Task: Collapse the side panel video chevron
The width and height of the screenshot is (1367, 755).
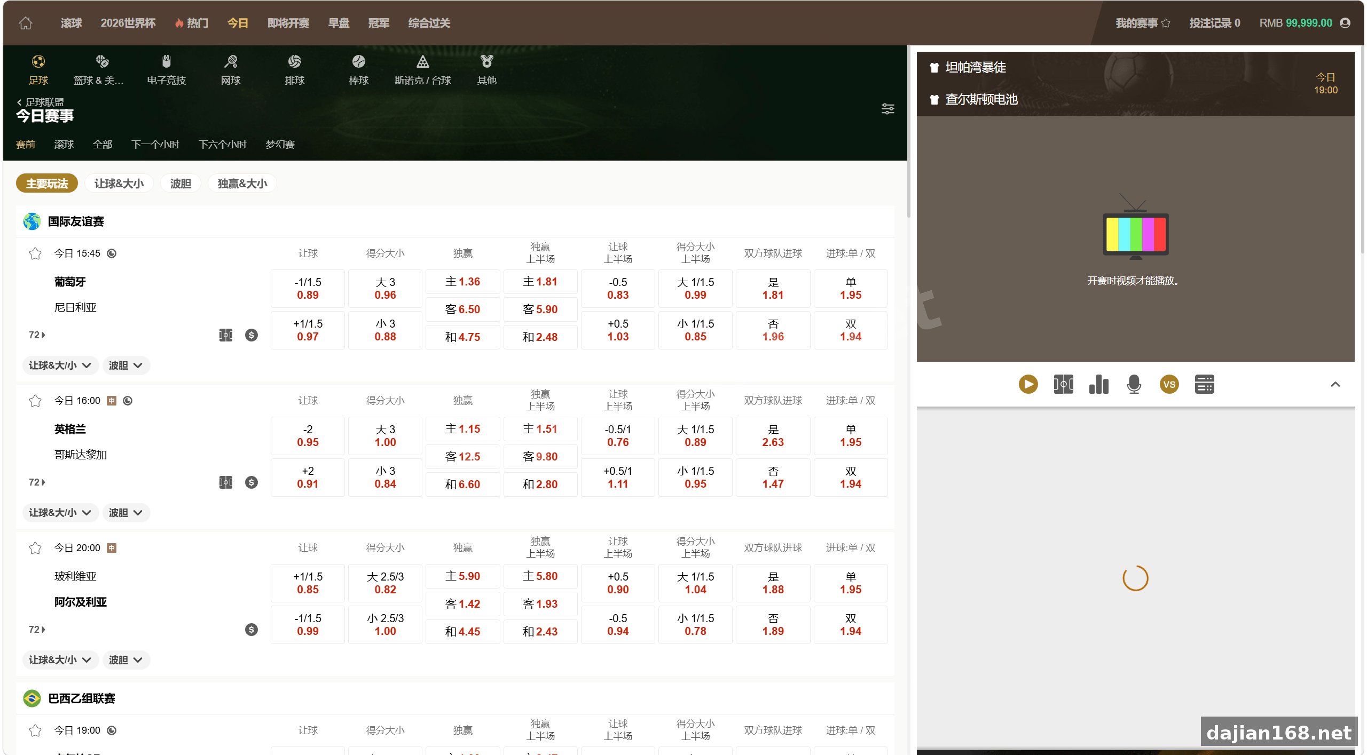Action: [1335, 384]
